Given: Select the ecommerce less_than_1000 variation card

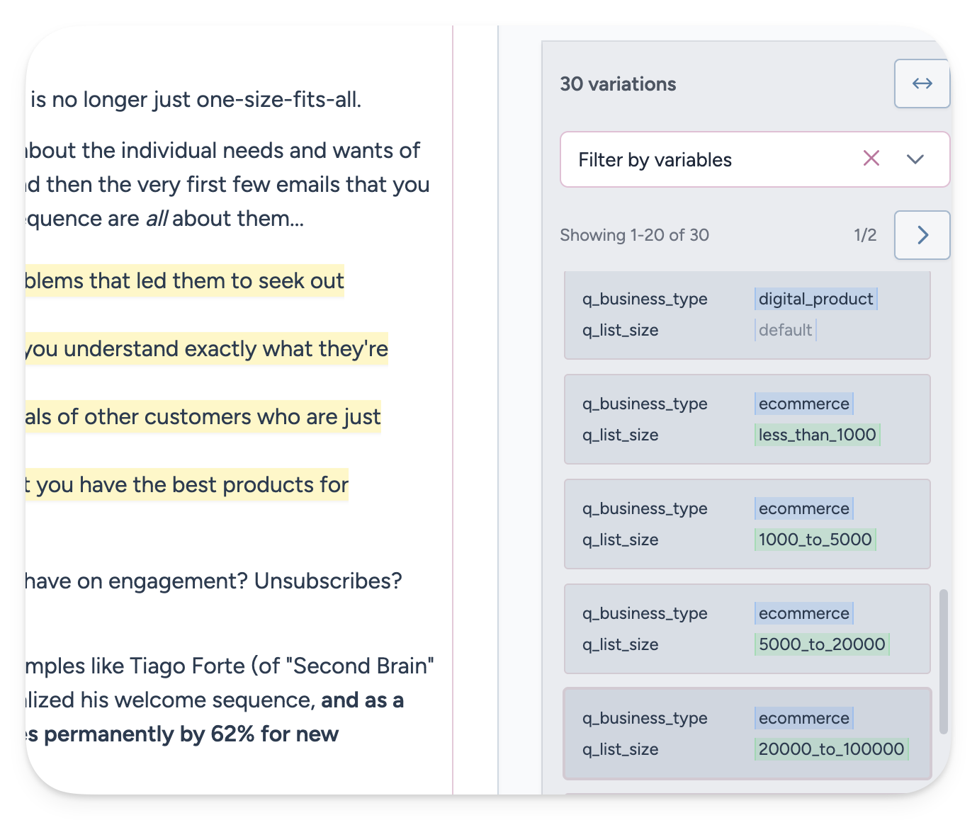Looking at the screenshot, I should pyautogui.click(x=747, y=419).
